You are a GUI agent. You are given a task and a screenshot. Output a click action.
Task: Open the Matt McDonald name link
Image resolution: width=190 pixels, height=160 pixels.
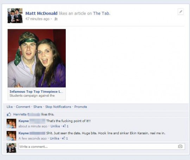(42, 13)
